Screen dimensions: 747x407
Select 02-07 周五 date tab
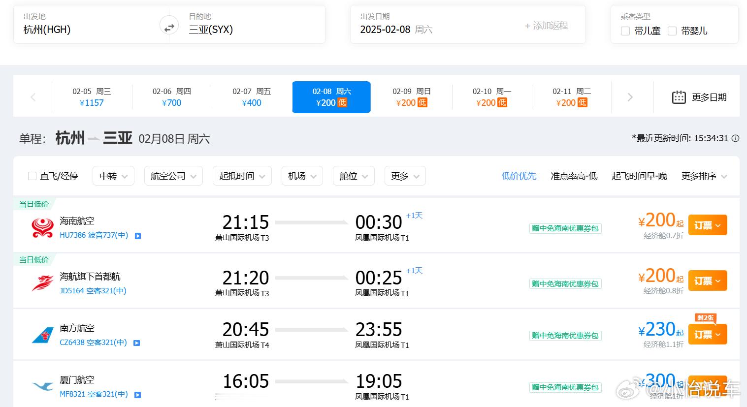tap(252, 97)
